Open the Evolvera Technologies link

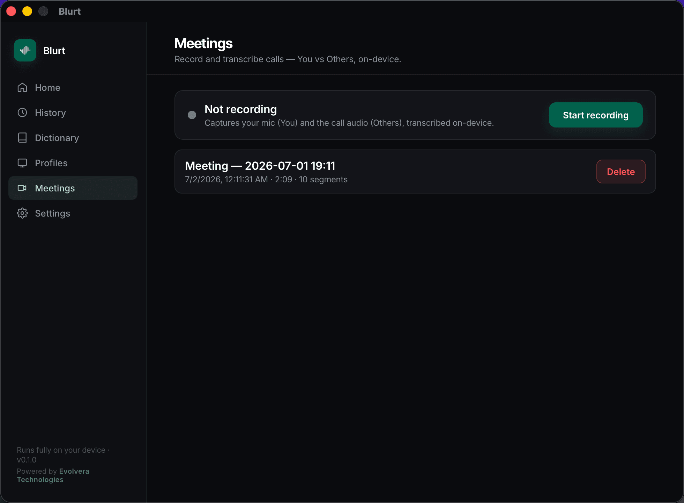[x=53, y=475]
